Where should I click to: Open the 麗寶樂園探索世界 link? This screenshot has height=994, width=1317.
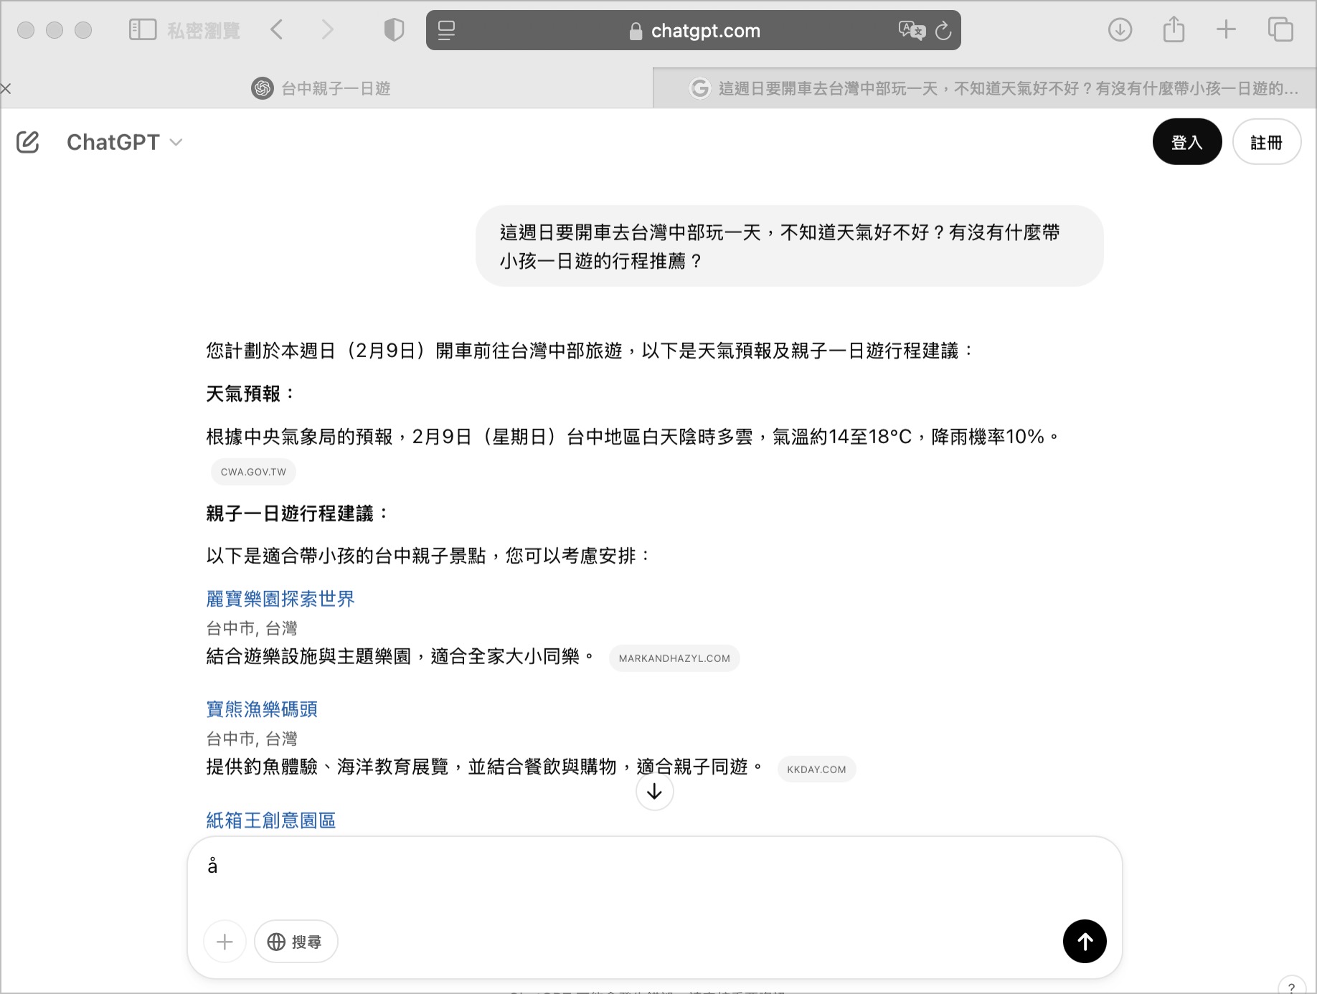pyautogui.click(x=280, y=599)
